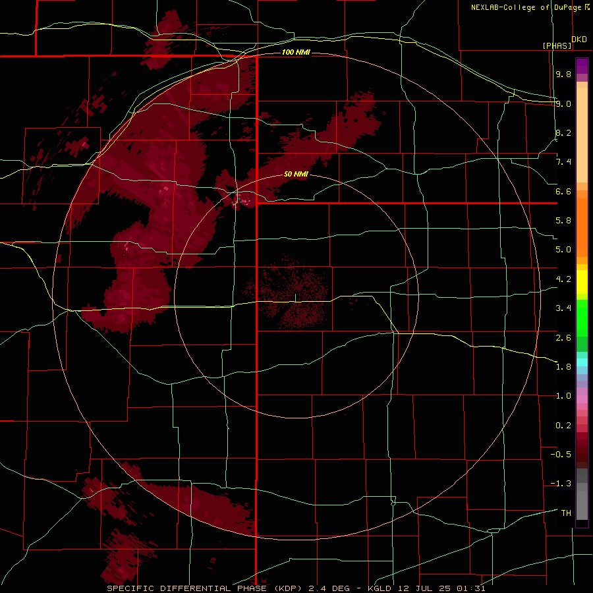Viewport: 593px width, 593px height.
Task: Click the KGLD radar site identifier
Action: coord(379,588)
